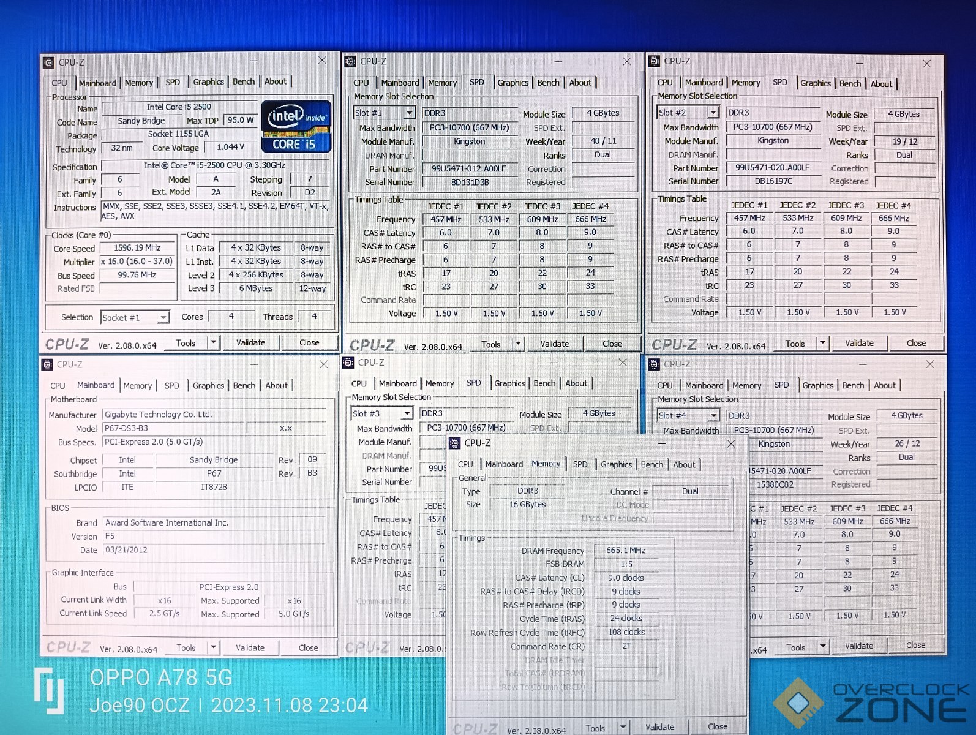The width and height of the screenshot is (976, 735).
Task: Click CPU-Z title icon of the Slot #3 window
Action: click(x=348, y=363)
